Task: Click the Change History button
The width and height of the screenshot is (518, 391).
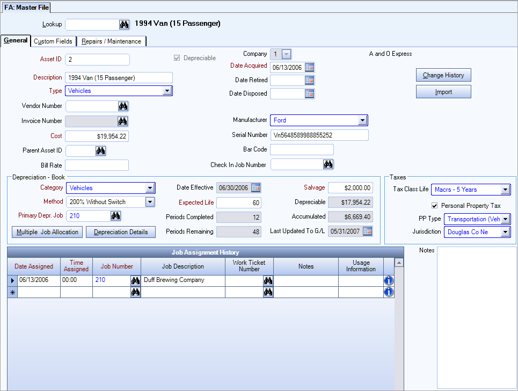Action: [x=443, y=75]
